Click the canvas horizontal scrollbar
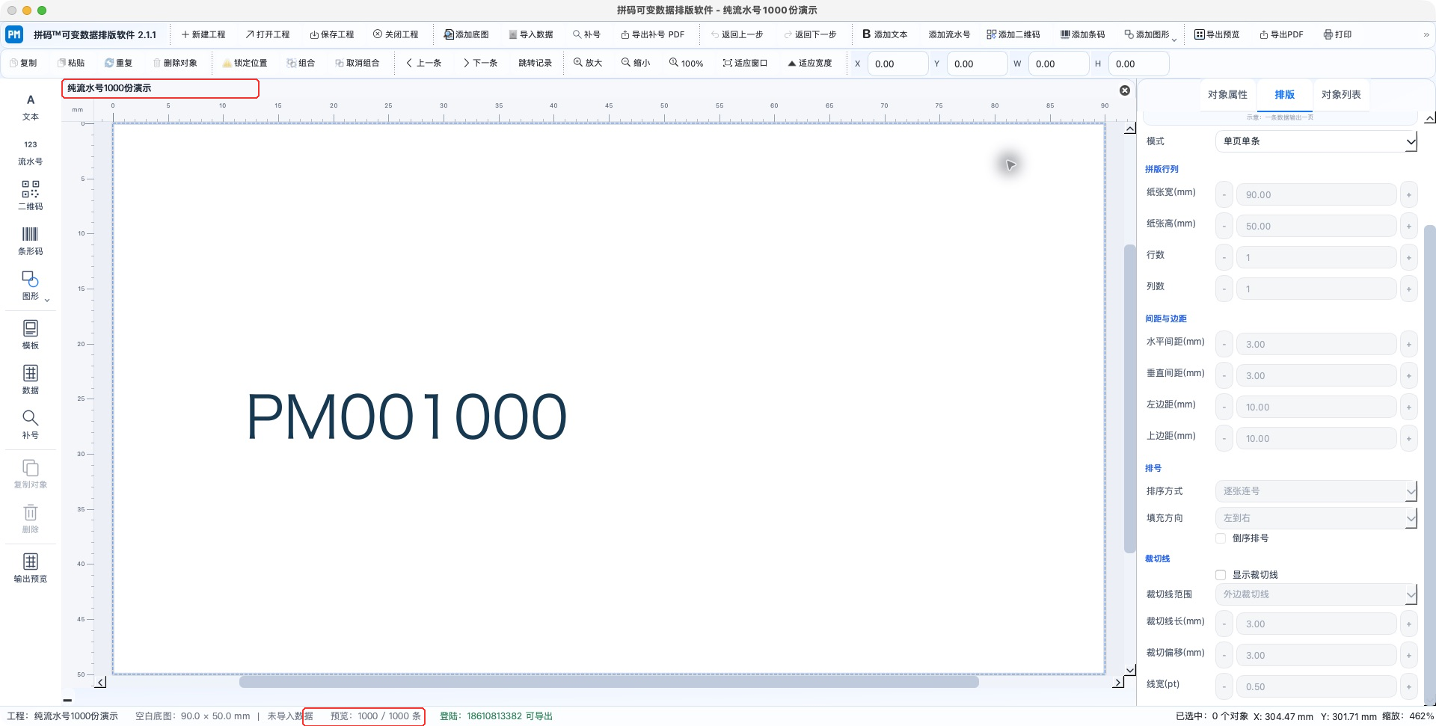Image resolution: width=1436 pixels, height=726 pixels. [609, 682]
